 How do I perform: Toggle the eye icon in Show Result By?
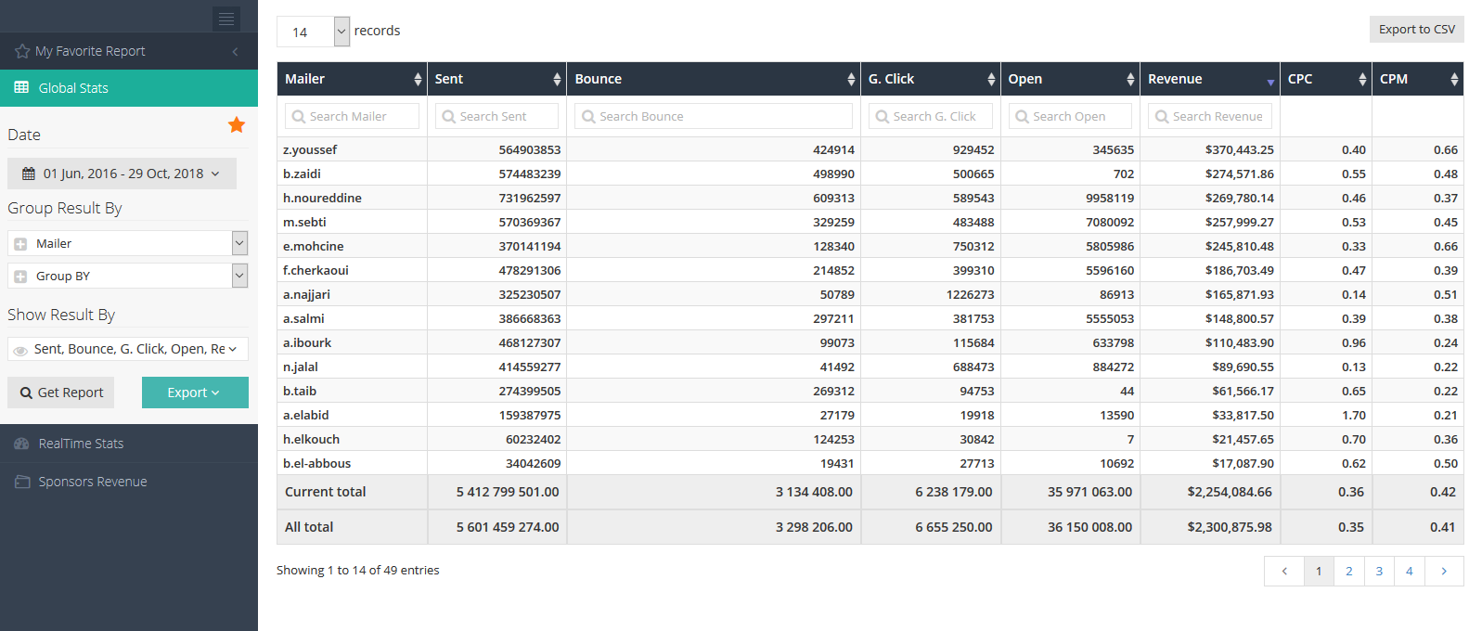point(20,350)
